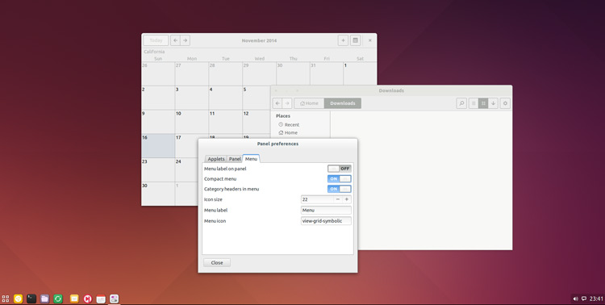The height and width of the screenshot is (305, 605).
Task: Decrease icon size with minus button
Action: (338, 199)
